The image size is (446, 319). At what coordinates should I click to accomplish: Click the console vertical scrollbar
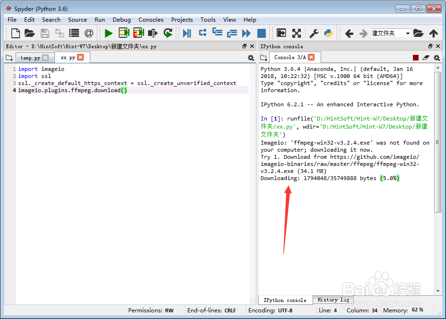click(x=438, y=142)
